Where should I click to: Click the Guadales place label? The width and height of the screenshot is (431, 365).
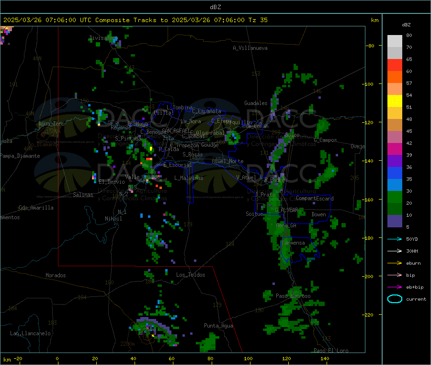pyautogui.click(x=256, y=103)
